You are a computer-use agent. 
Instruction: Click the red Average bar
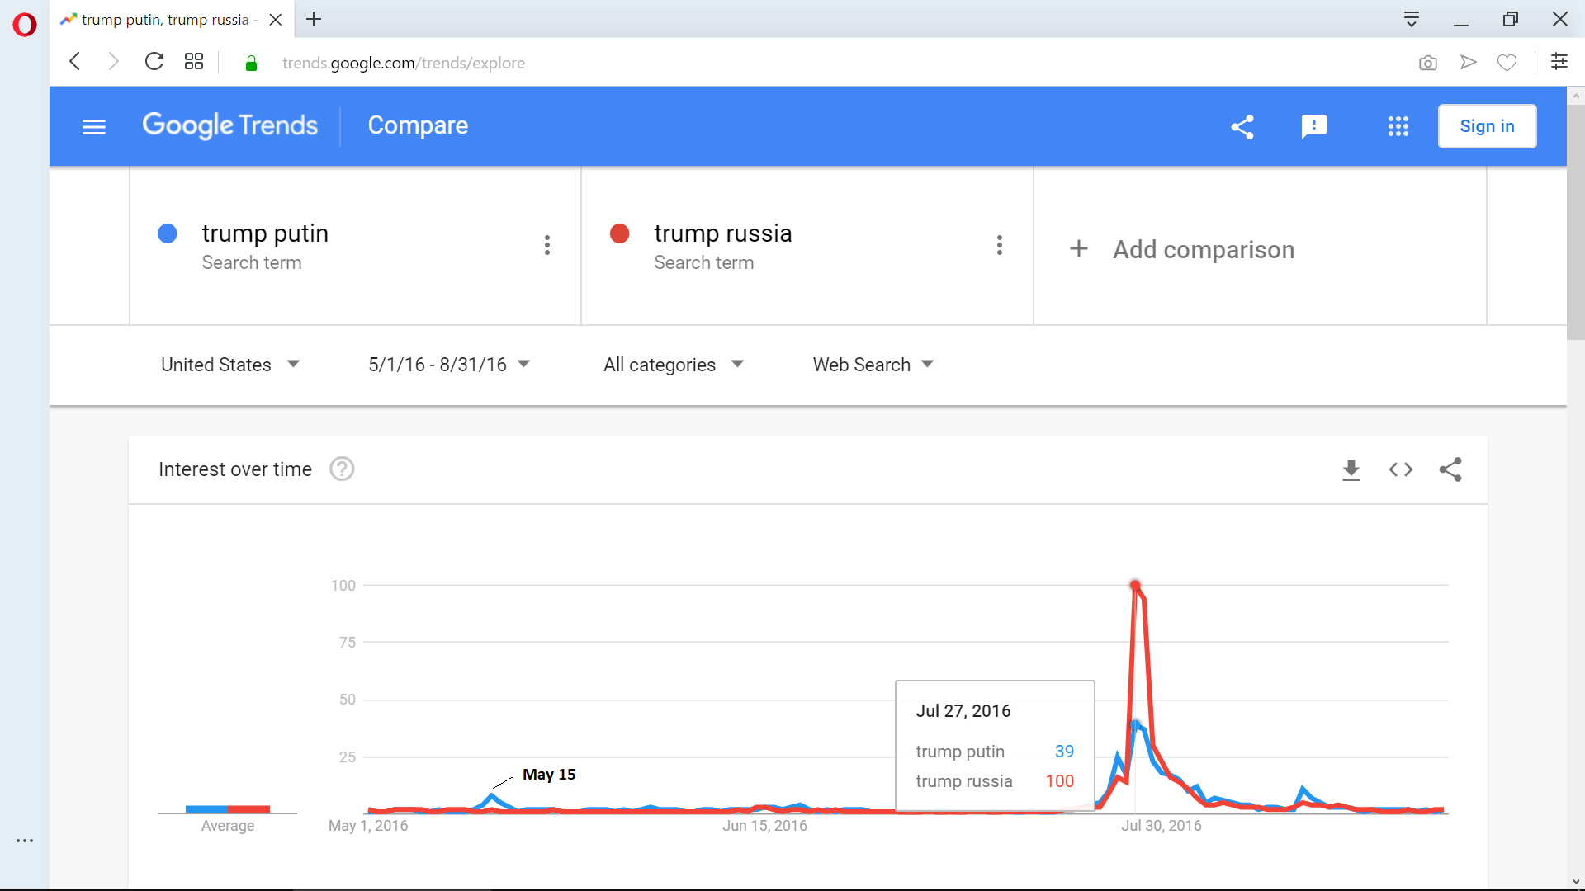248,809
